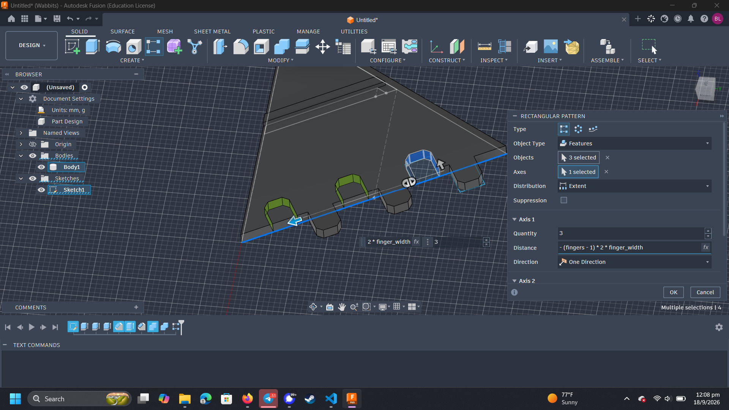
Task: Open the MESH tab
Action: coord(165,32)
